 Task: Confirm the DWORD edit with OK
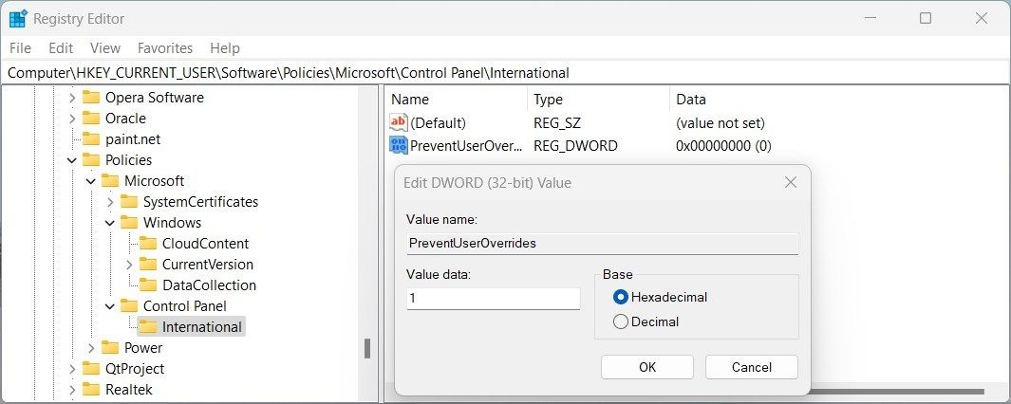647,367
